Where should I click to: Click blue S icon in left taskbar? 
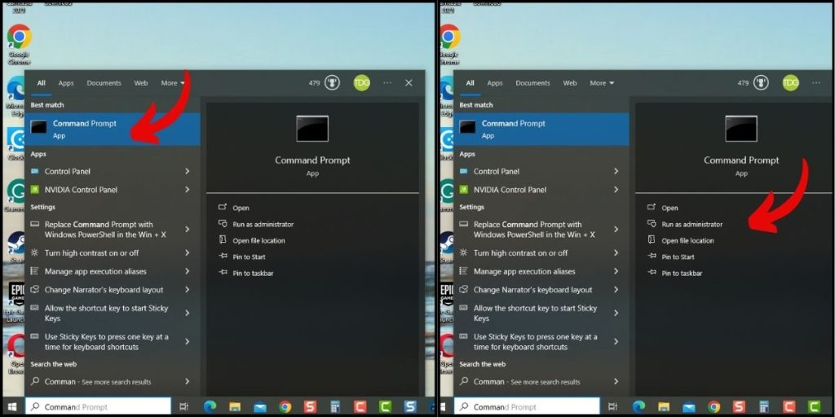pyautogui.click(x=410, y=407)
